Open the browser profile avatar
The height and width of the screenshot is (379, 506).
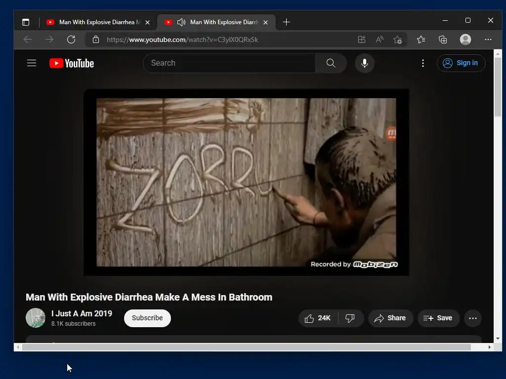(x=465, y=39)
